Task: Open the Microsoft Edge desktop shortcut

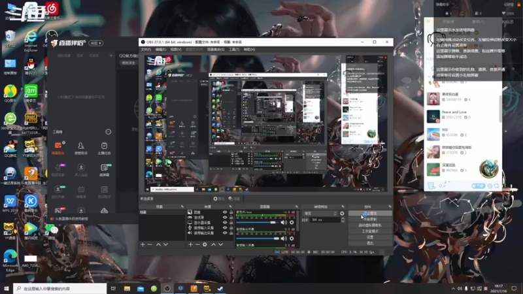Action: [x=10, y=261]
